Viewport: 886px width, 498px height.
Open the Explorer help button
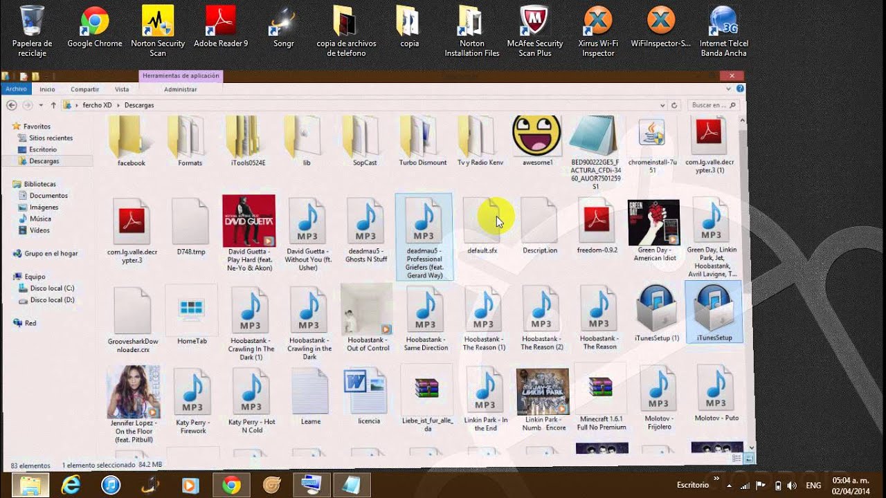click(741, 89)
